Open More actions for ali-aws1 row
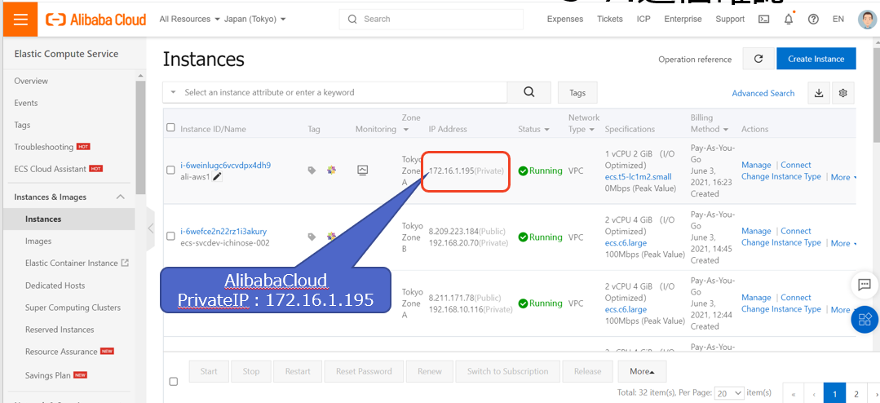This screenshot has height=403, width=880. 843,177
